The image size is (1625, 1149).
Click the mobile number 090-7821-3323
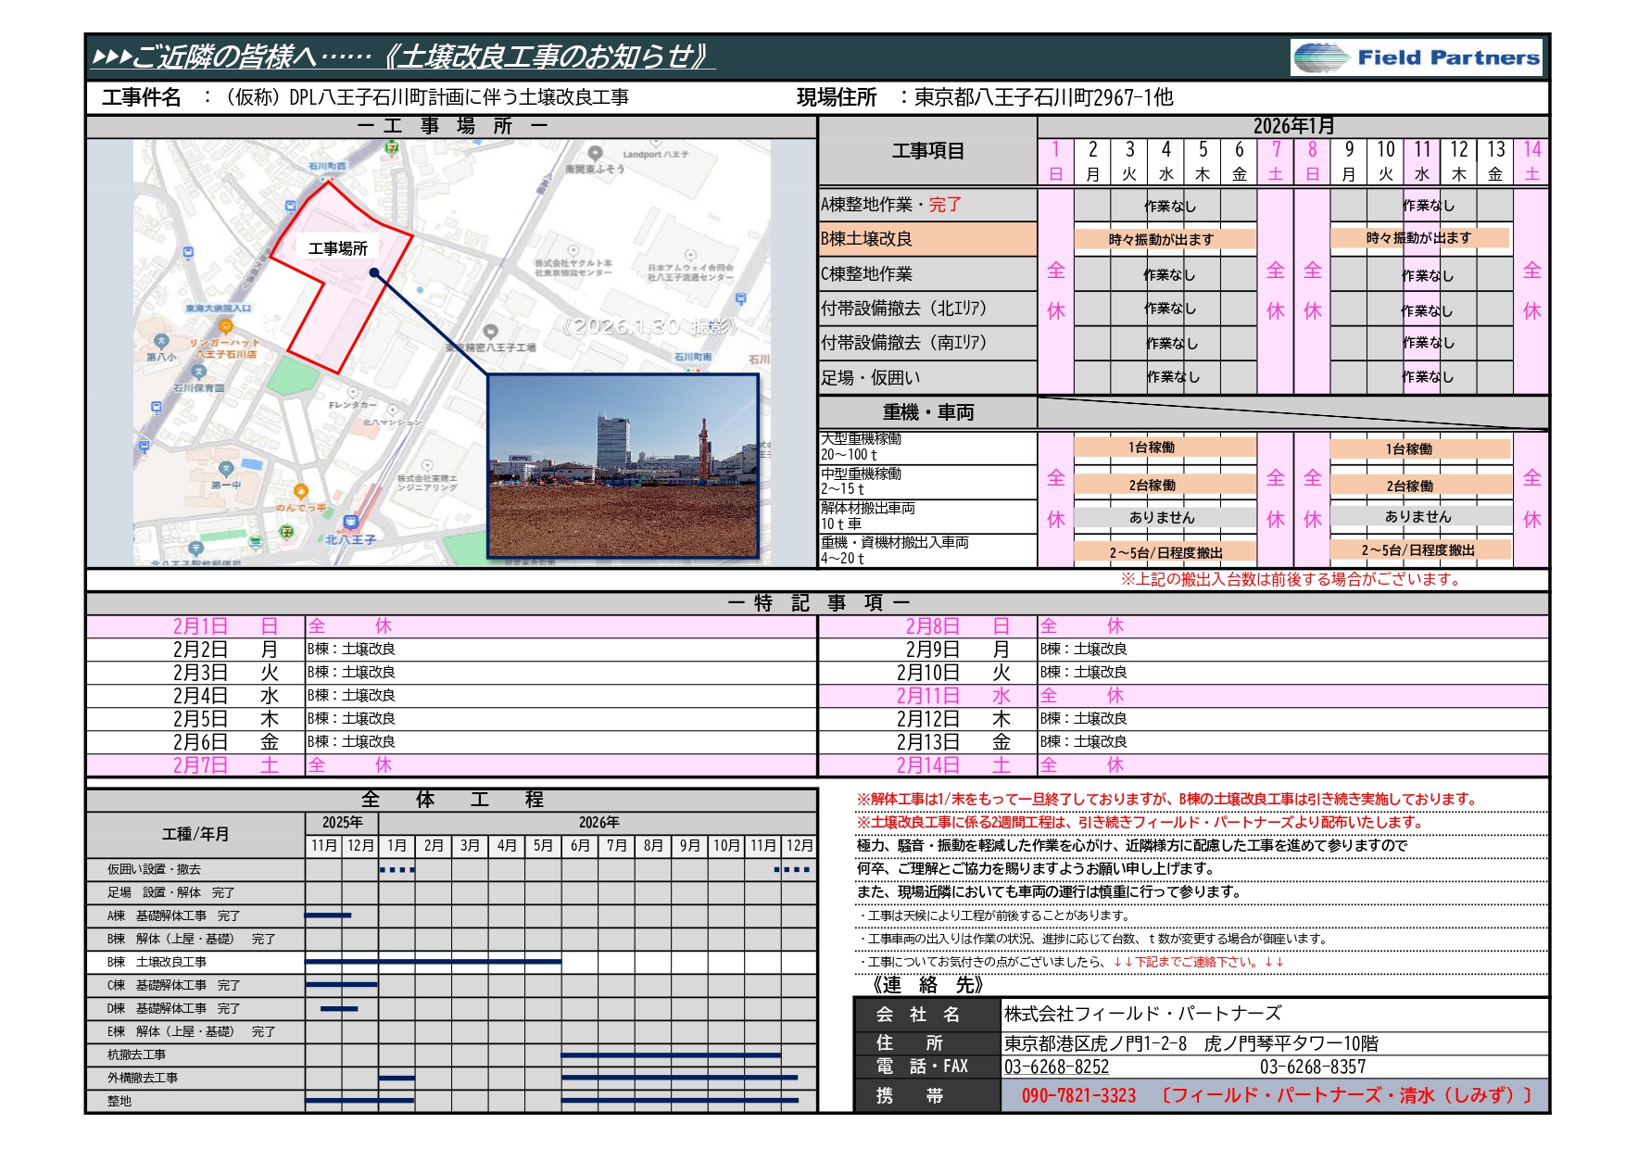point(1078,1095)
